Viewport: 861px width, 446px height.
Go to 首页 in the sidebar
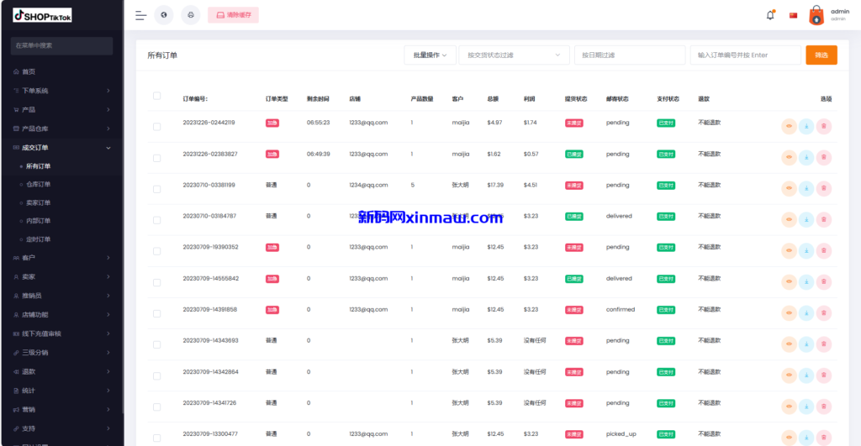tap(61, 72)
